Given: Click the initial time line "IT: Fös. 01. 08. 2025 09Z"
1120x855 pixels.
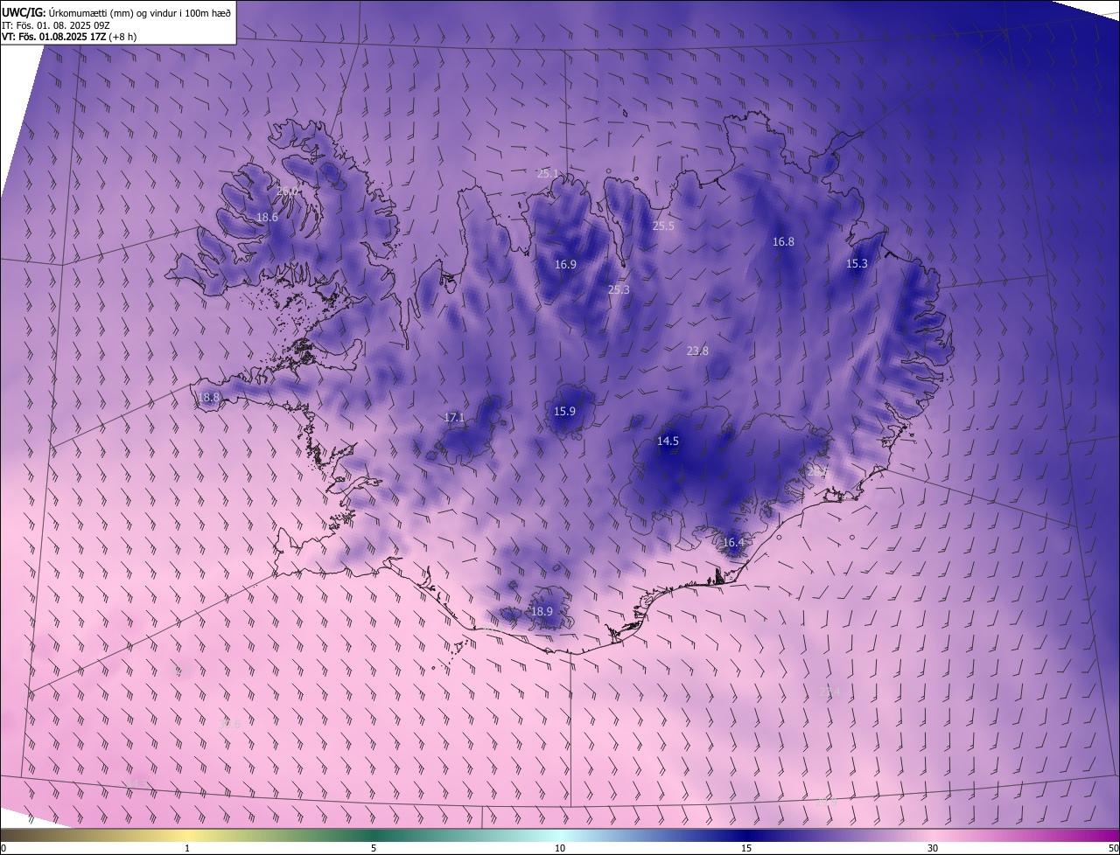Looking at the screenshot, I should tap(56, 24).
